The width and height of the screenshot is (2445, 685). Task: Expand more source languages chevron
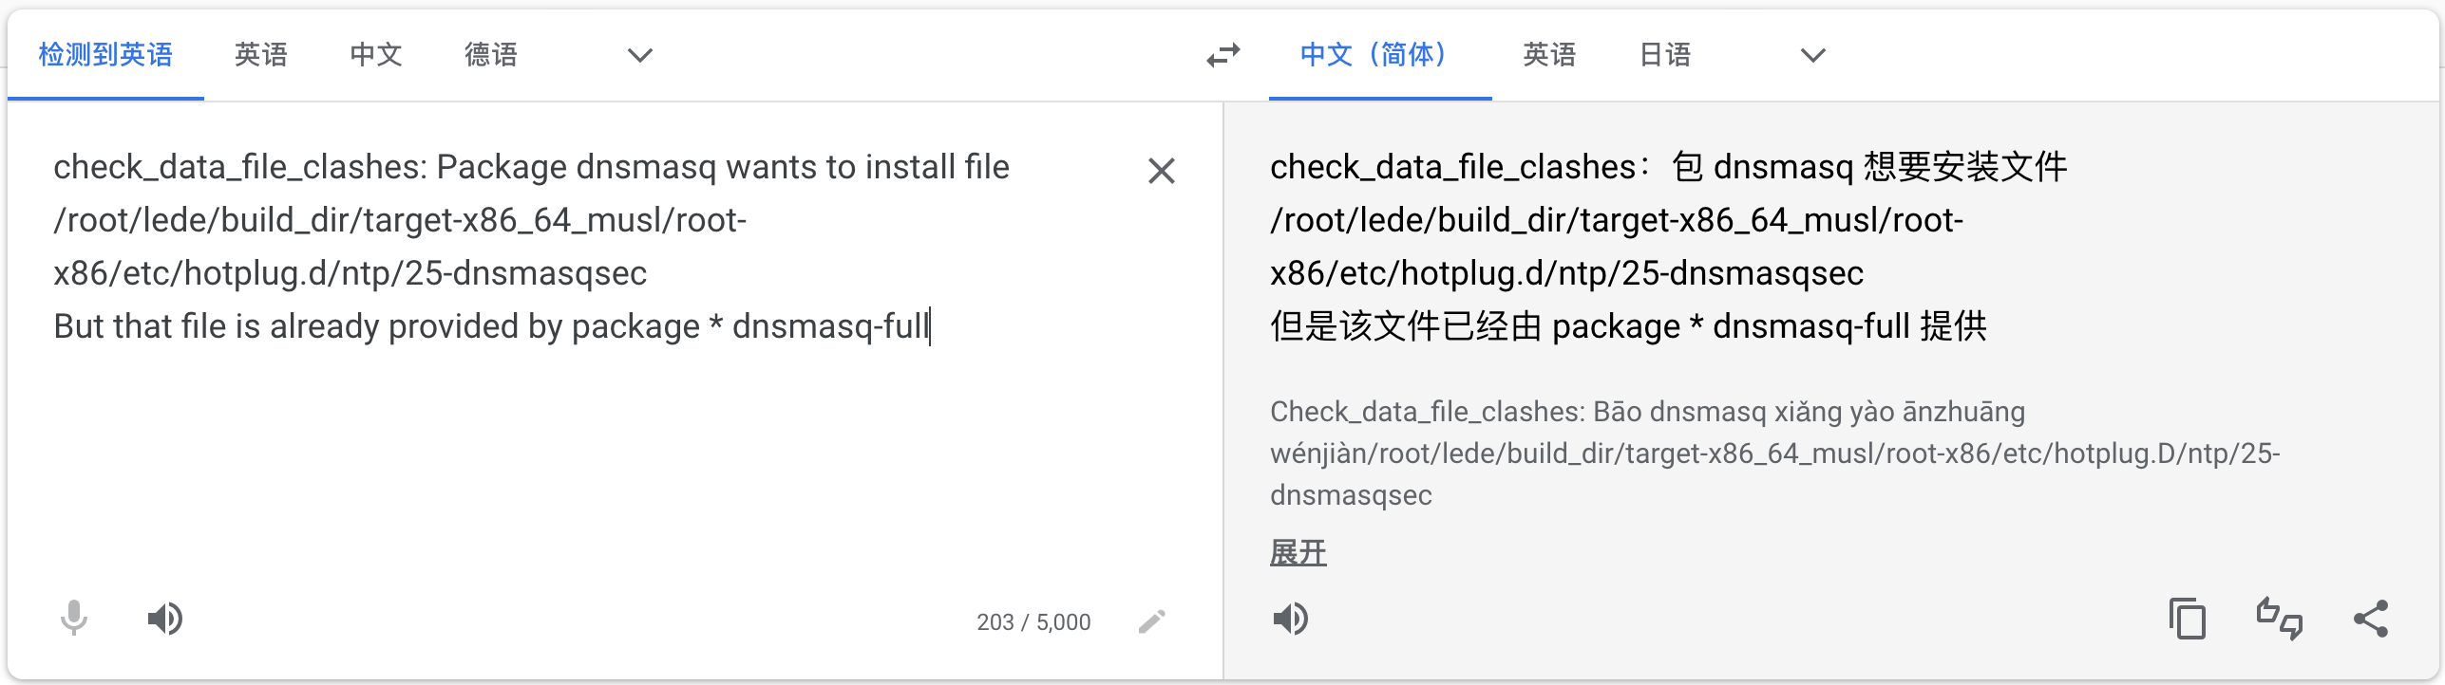click(638, 56)
